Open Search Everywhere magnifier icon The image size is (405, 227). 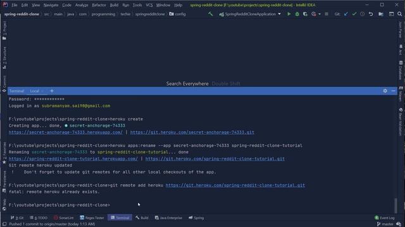(x=399, y=14)
